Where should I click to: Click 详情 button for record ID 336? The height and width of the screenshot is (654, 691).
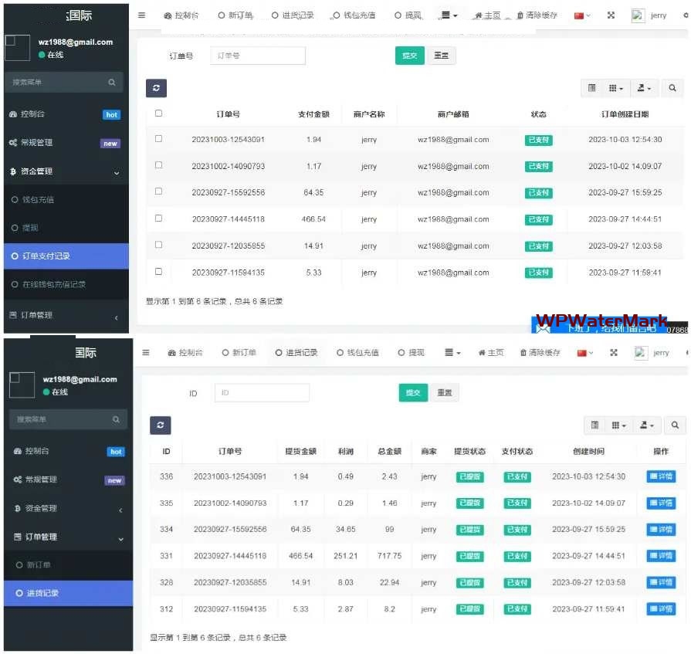(x=661, y=476)
